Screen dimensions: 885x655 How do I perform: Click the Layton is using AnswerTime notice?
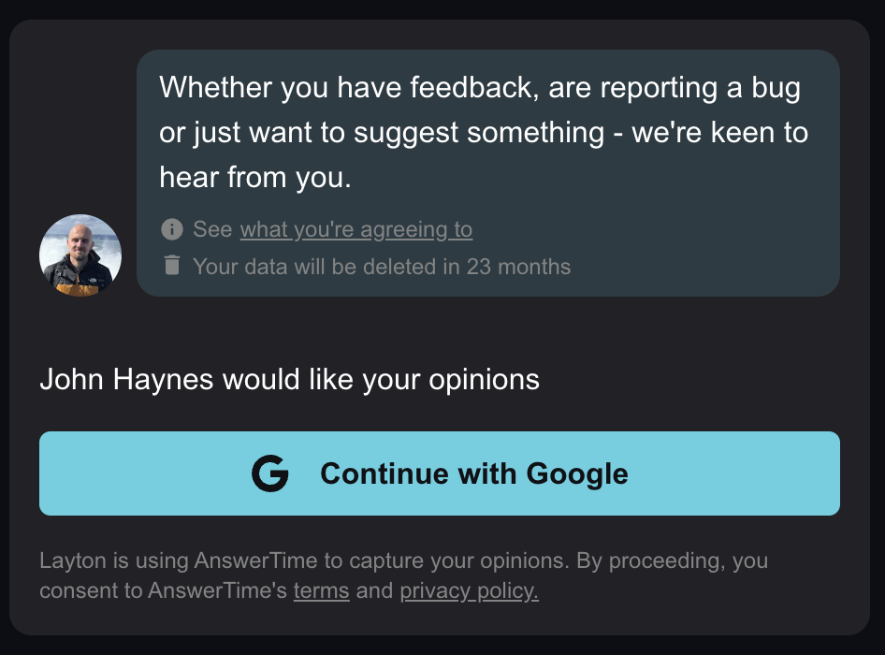pyautogui.click(x=403, y=575)
